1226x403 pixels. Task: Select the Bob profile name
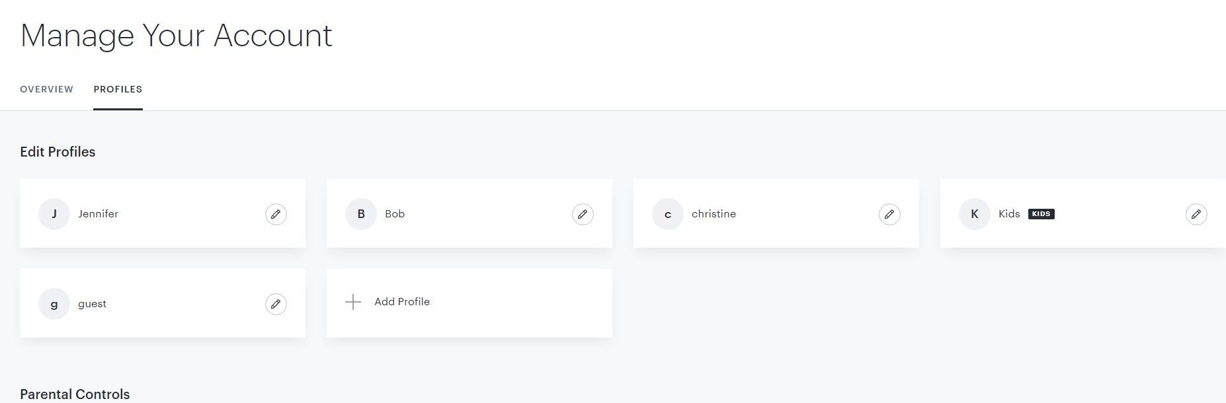tap(395, 214)
